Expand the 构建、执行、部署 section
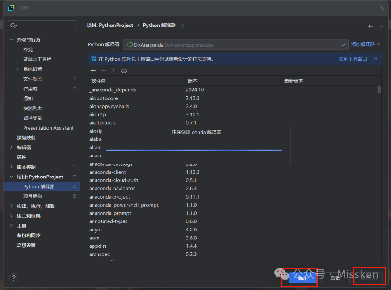The width and height of the screenshot is (391, 290). [x=12, y=206]
